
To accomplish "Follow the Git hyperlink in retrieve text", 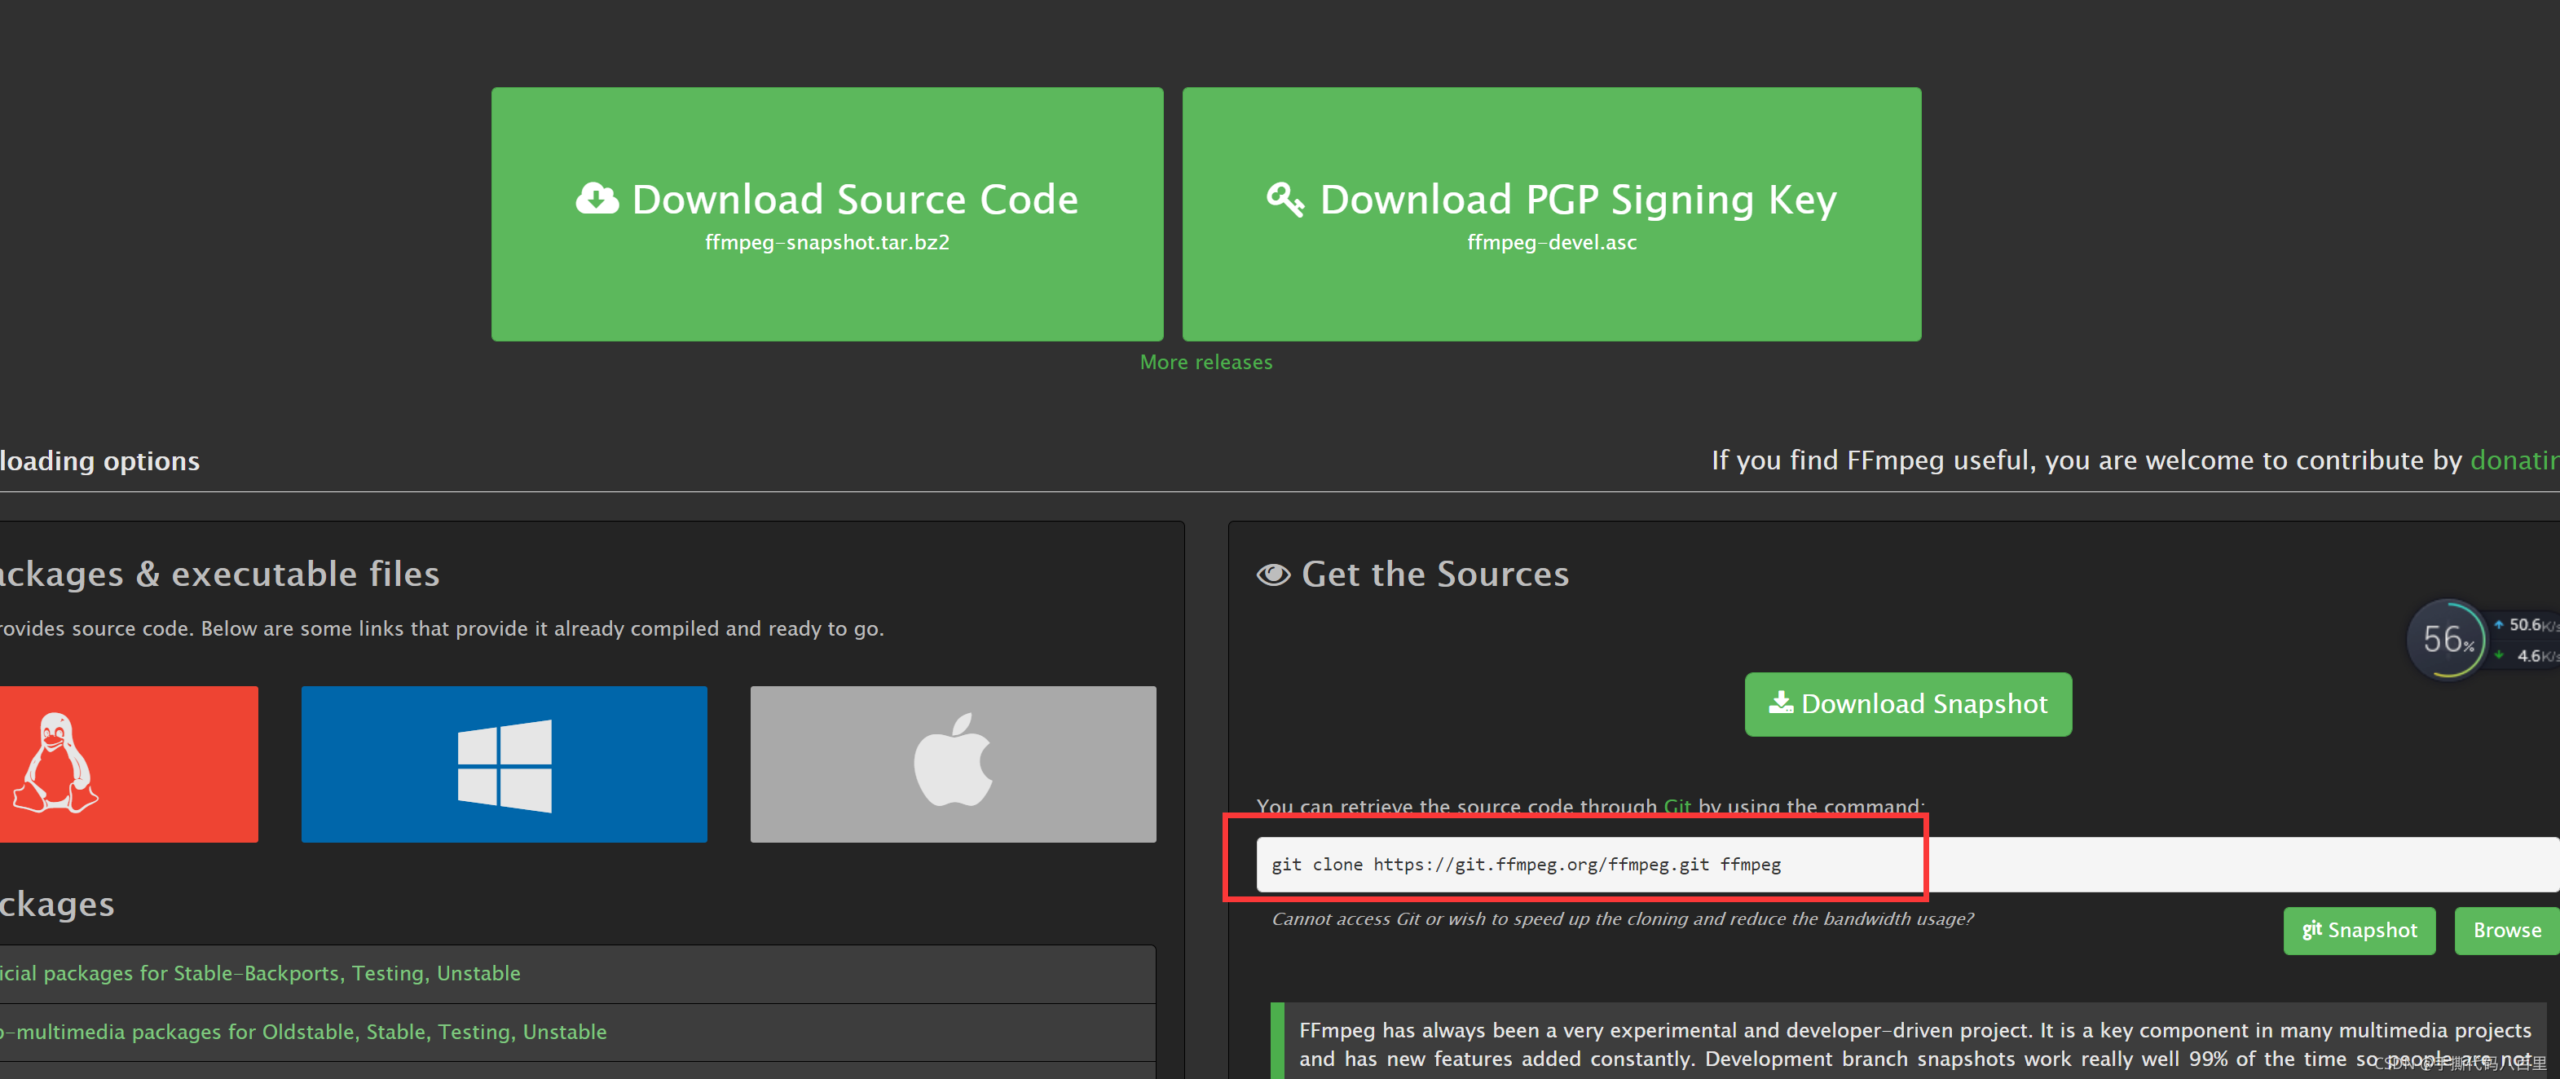I will 1677,806.
